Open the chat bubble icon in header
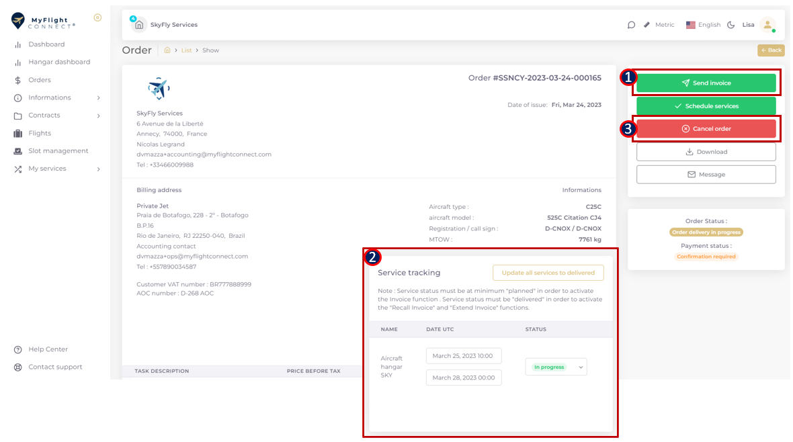Image resolution: width=793 pixels, height=442 pixels. click(631, 25)
